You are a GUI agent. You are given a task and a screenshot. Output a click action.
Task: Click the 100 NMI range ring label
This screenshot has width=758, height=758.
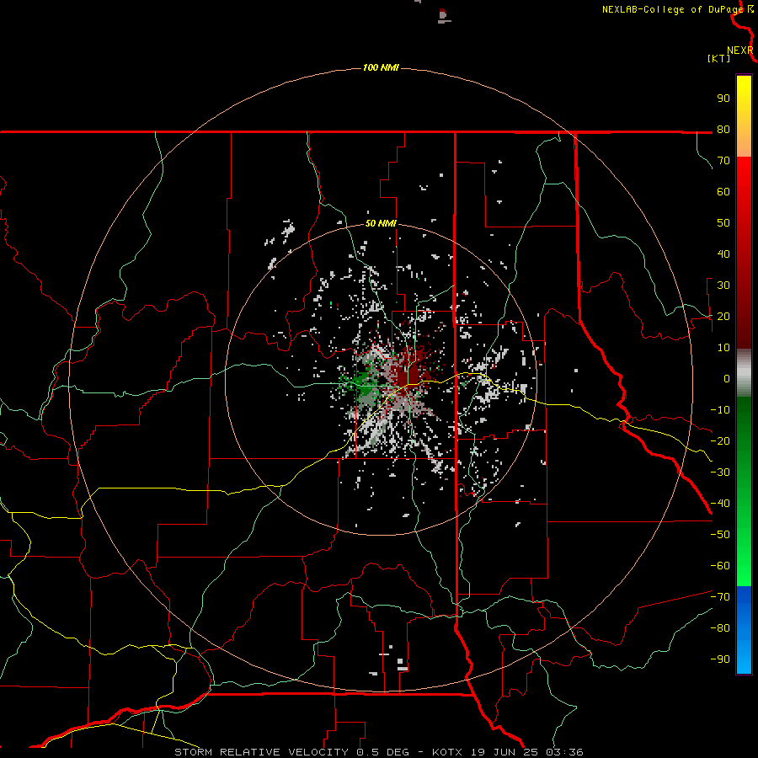tap(381, 67)
